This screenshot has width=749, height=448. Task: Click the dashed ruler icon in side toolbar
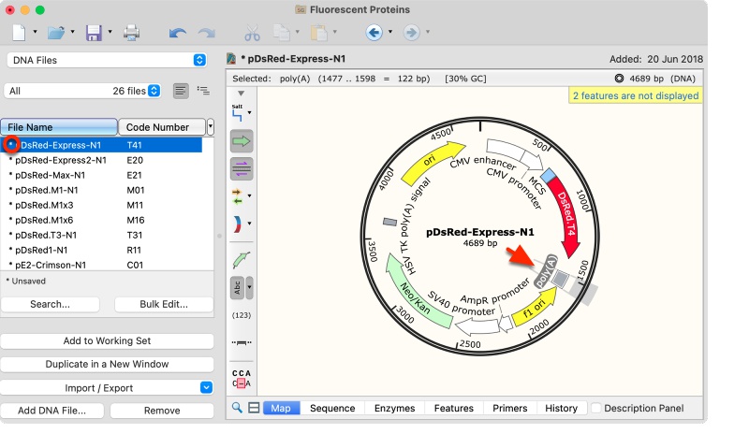(242, 342)
